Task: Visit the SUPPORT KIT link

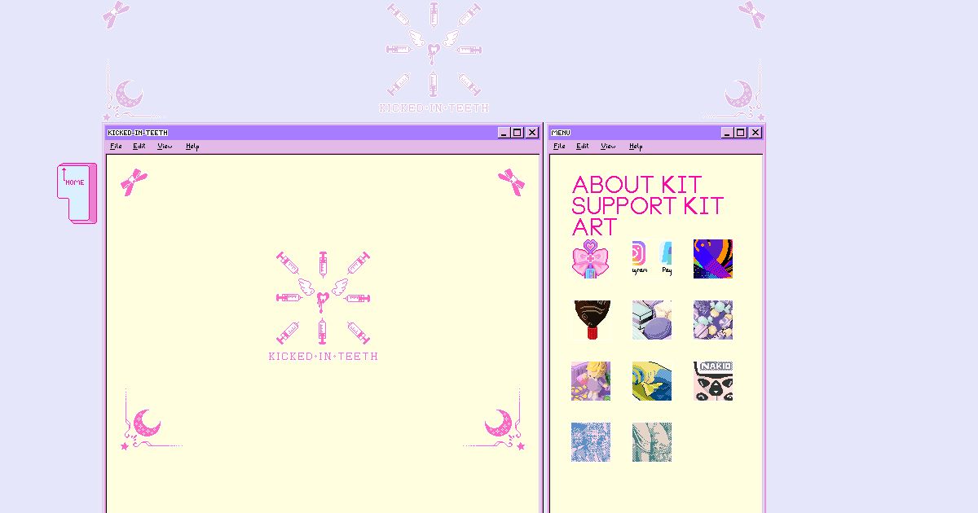Action: [646, 205]
